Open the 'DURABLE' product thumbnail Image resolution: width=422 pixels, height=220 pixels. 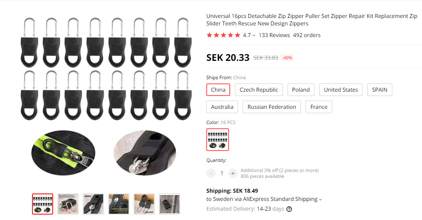point(93,204)
